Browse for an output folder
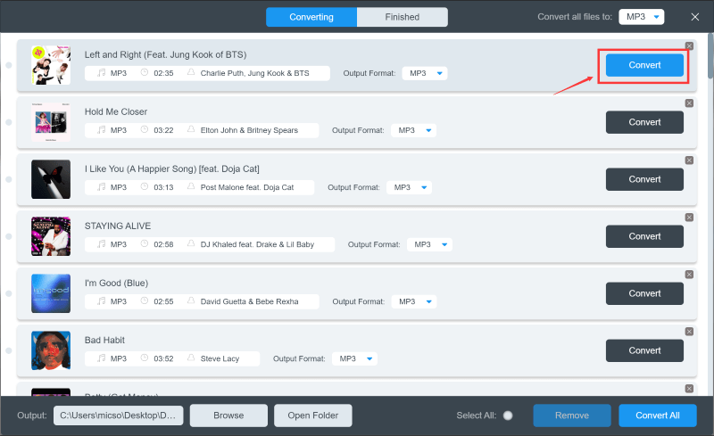The image size is (714, 436). tap(228, 415)
